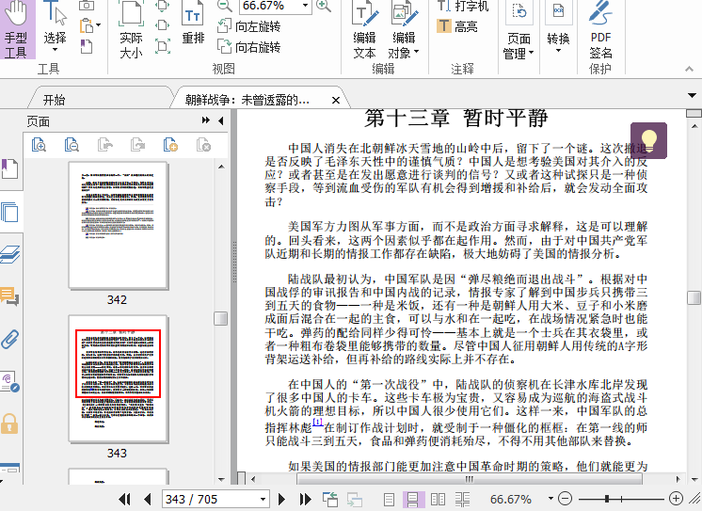Open the page number dropdown arrow

pyautogui.click(x=263, y=499)
